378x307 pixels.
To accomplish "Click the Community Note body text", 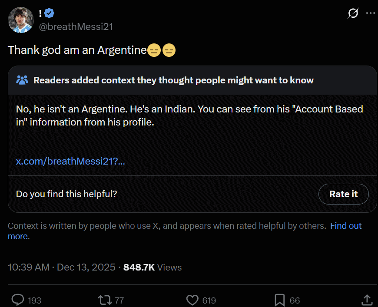I will [189, 116].
